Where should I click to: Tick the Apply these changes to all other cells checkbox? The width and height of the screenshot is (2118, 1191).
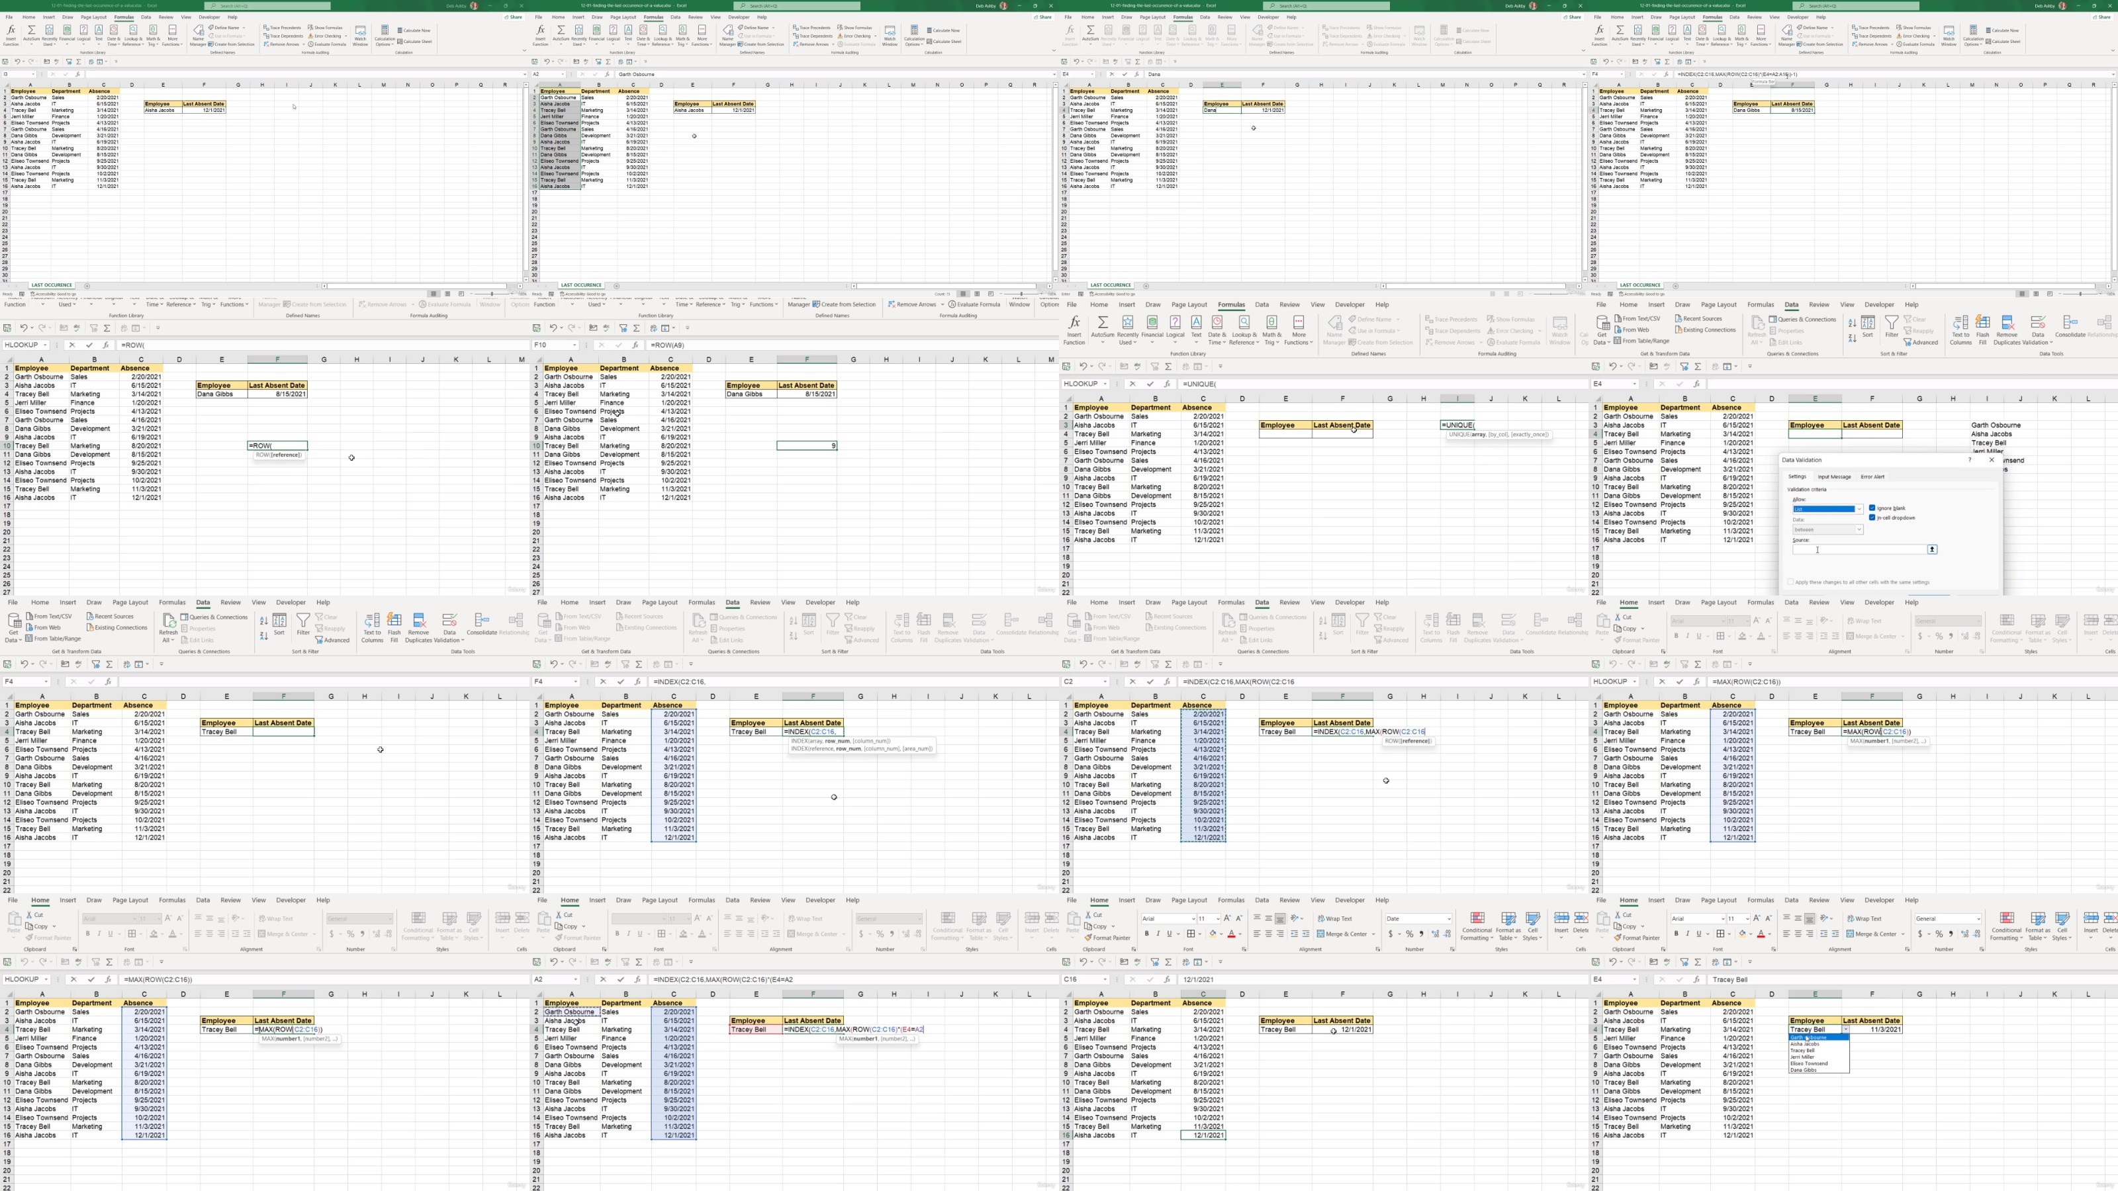(x=1790, y=582)
